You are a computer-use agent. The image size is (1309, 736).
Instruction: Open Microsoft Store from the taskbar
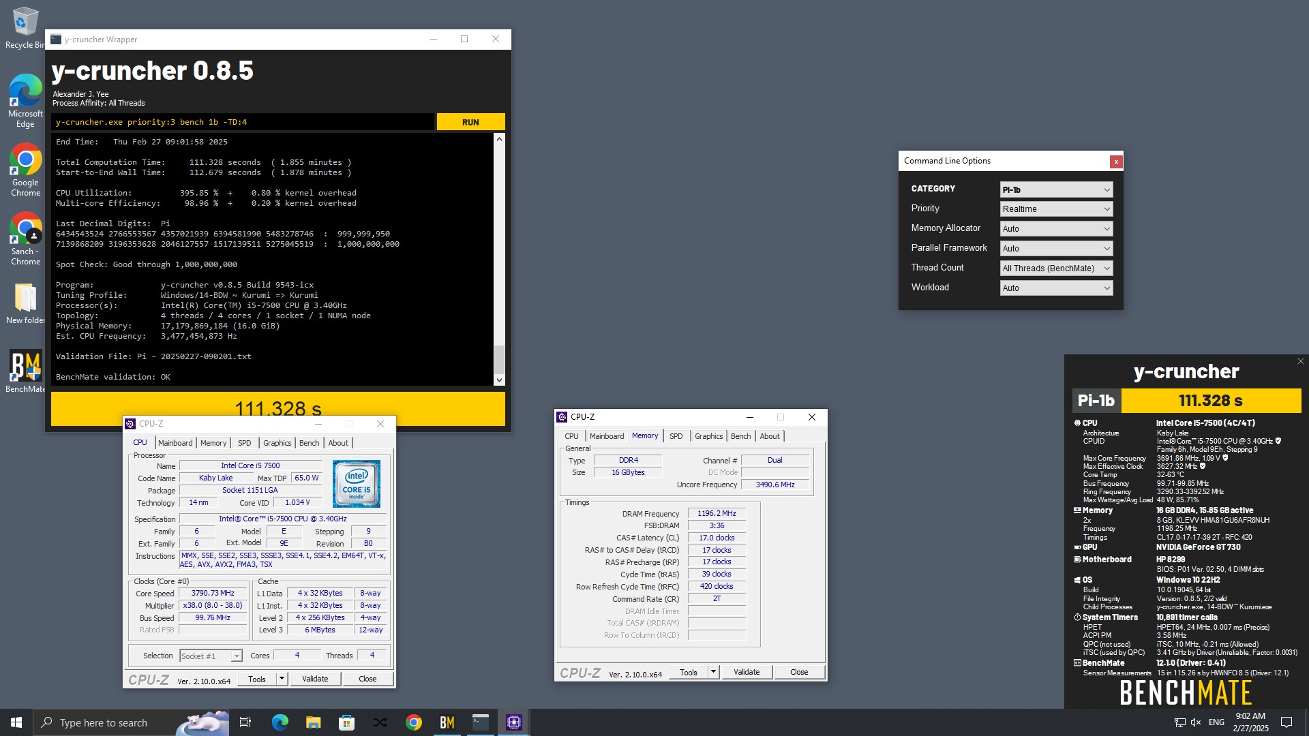click(x=346, y=722)
